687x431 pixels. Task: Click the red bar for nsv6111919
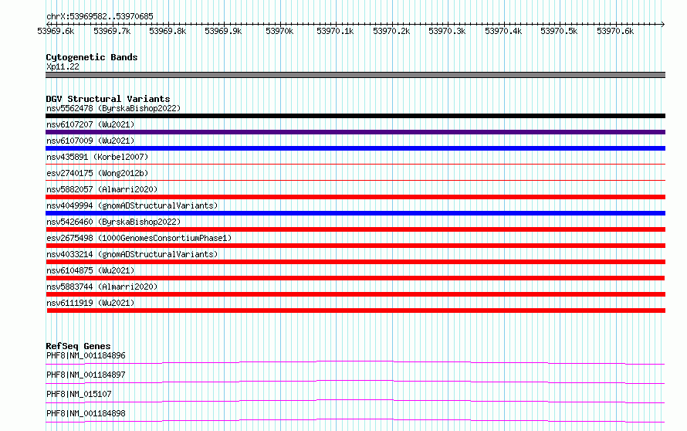click(356, 311)
